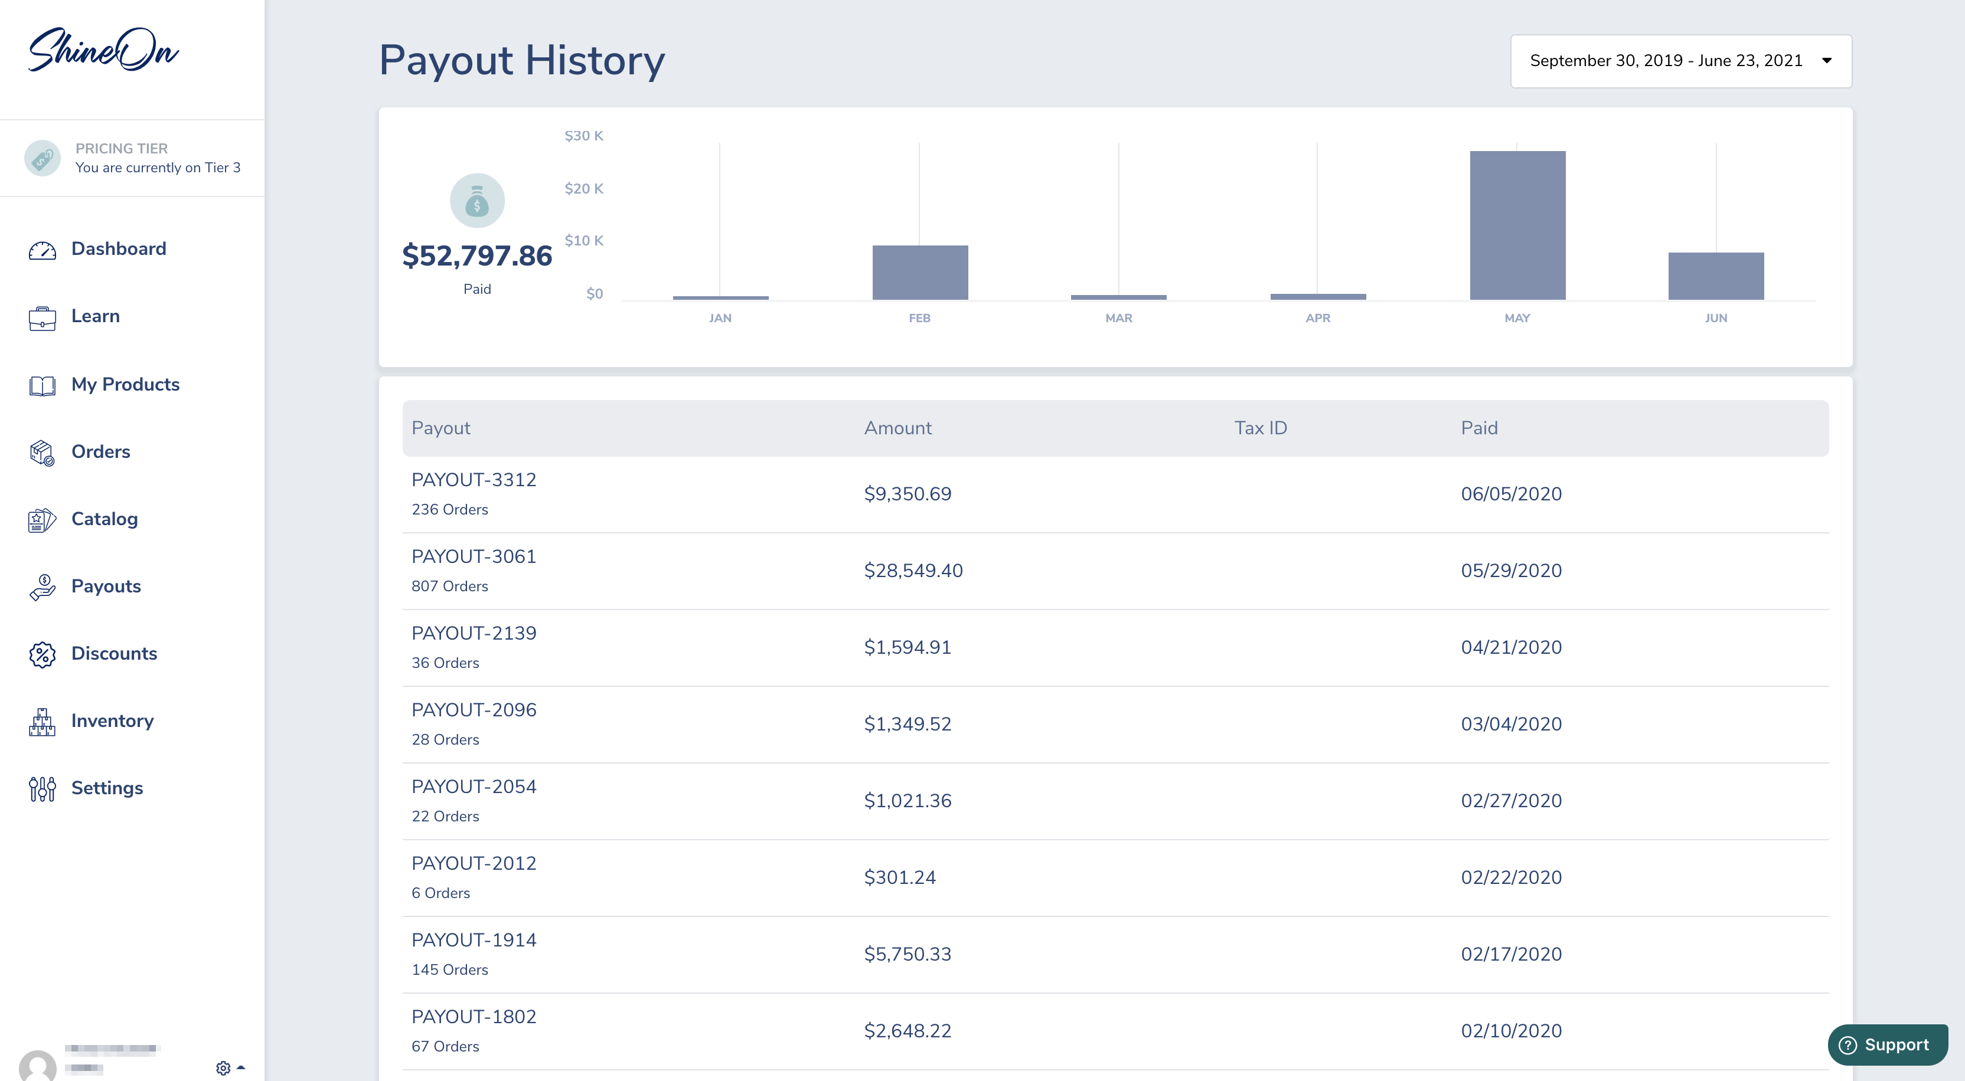
Task: Select the Discounts percent badge icon
Action: pos(42,654)
